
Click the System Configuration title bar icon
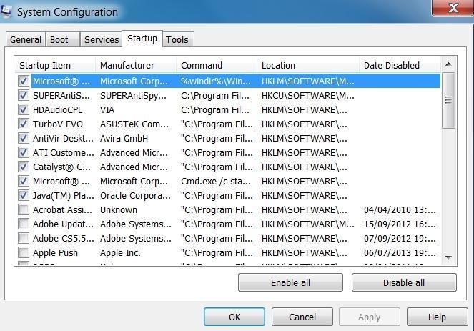tap(6, 11)
